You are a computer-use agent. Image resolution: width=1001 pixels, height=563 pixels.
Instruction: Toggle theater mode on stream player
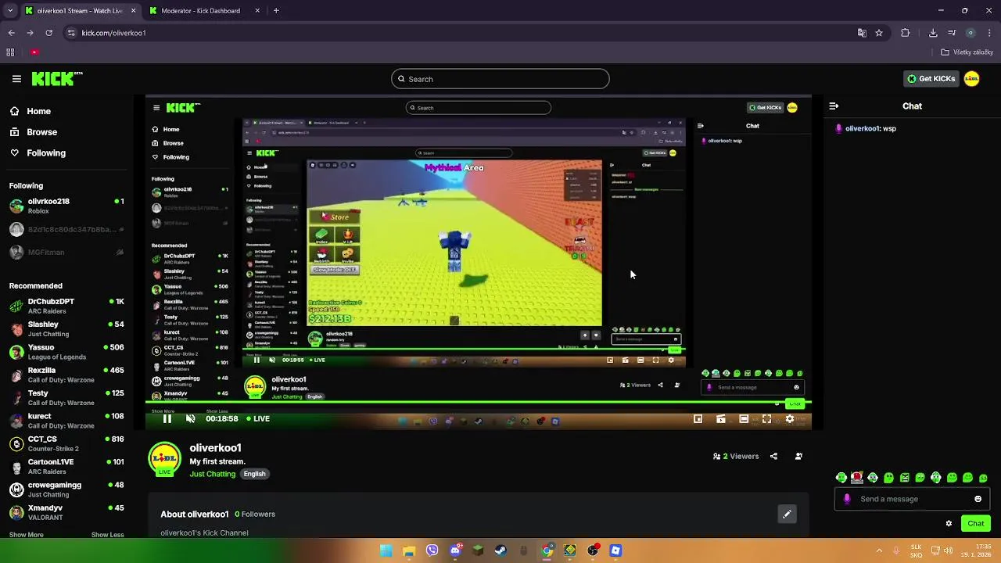pyautogui.click(x=744, y=419)
